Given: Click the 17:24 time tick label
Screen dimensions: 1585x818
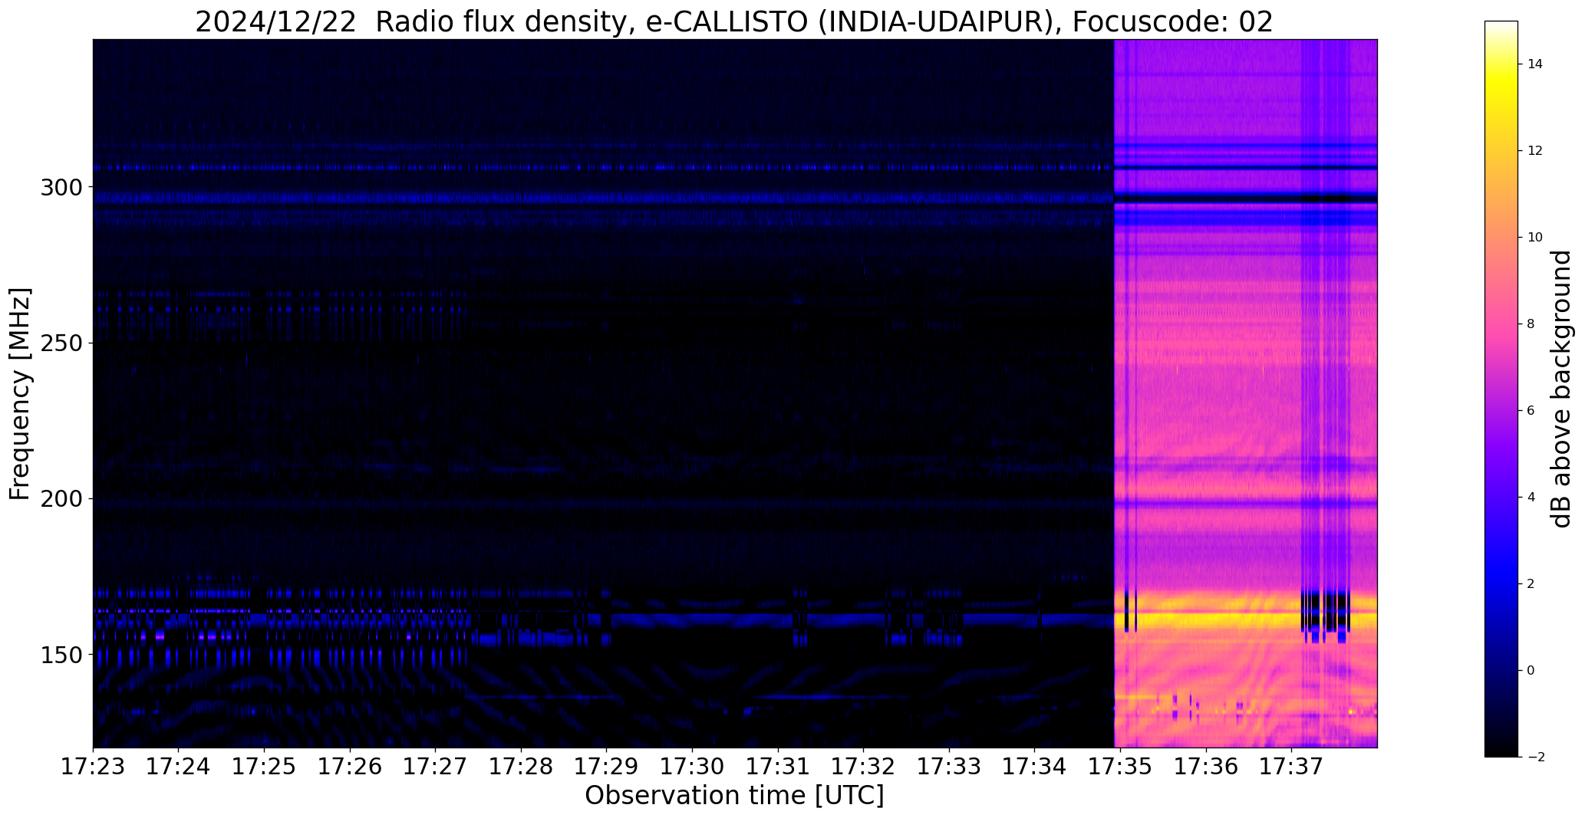Looking at the screenshot, I should [179, 766].
